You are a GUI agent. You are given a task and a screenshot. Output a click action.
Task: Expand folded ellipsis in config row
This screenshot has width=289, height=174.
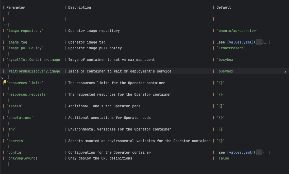tap(259, 152)
